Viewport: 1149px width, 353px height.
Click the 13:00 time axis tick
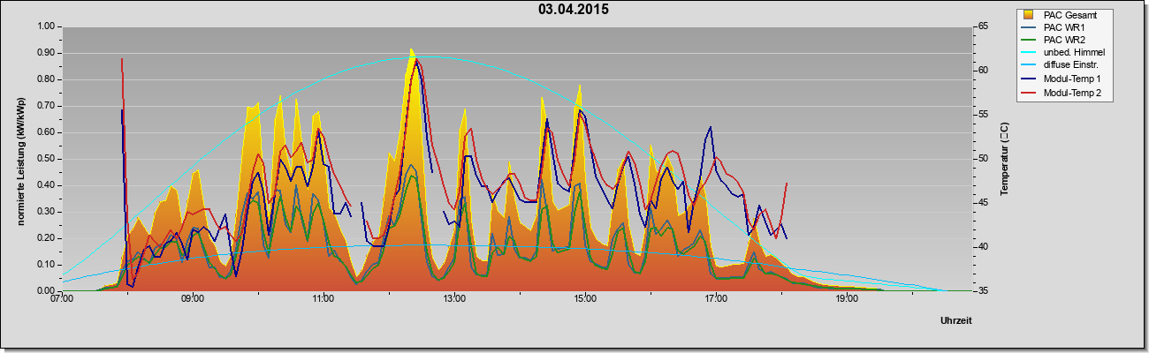point(454,299)
